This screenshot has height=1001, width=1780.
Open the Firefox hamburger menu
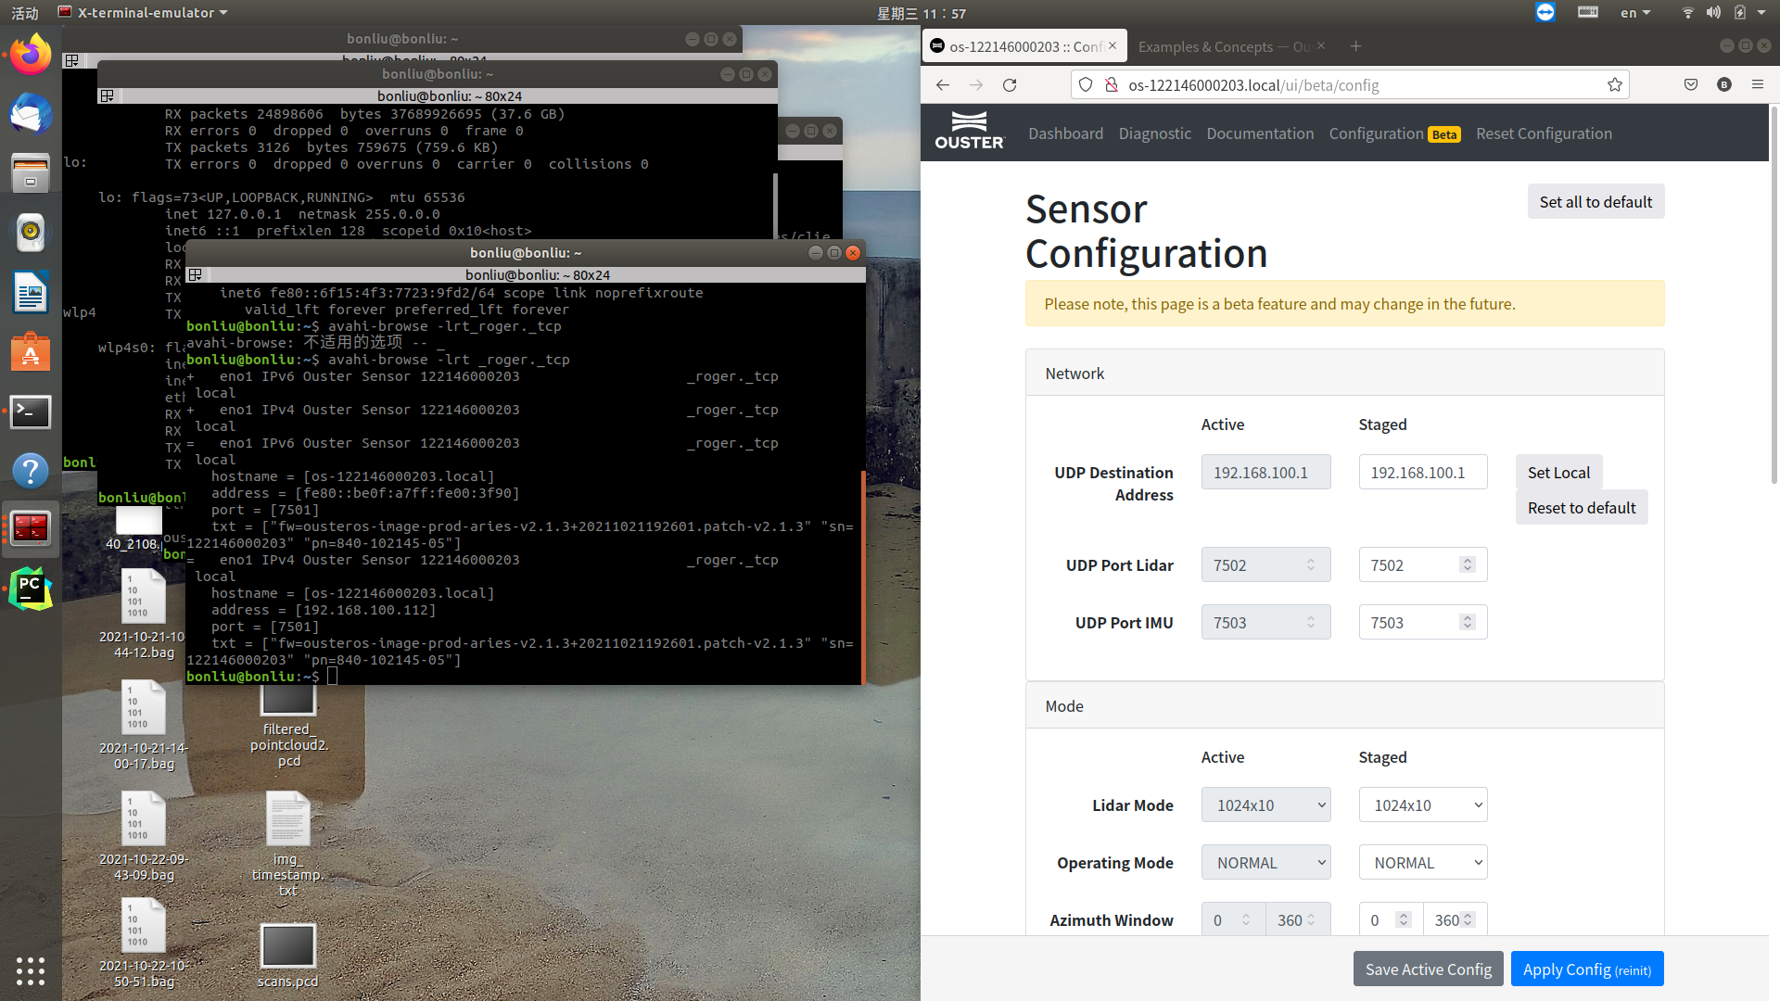point(1758,84)
